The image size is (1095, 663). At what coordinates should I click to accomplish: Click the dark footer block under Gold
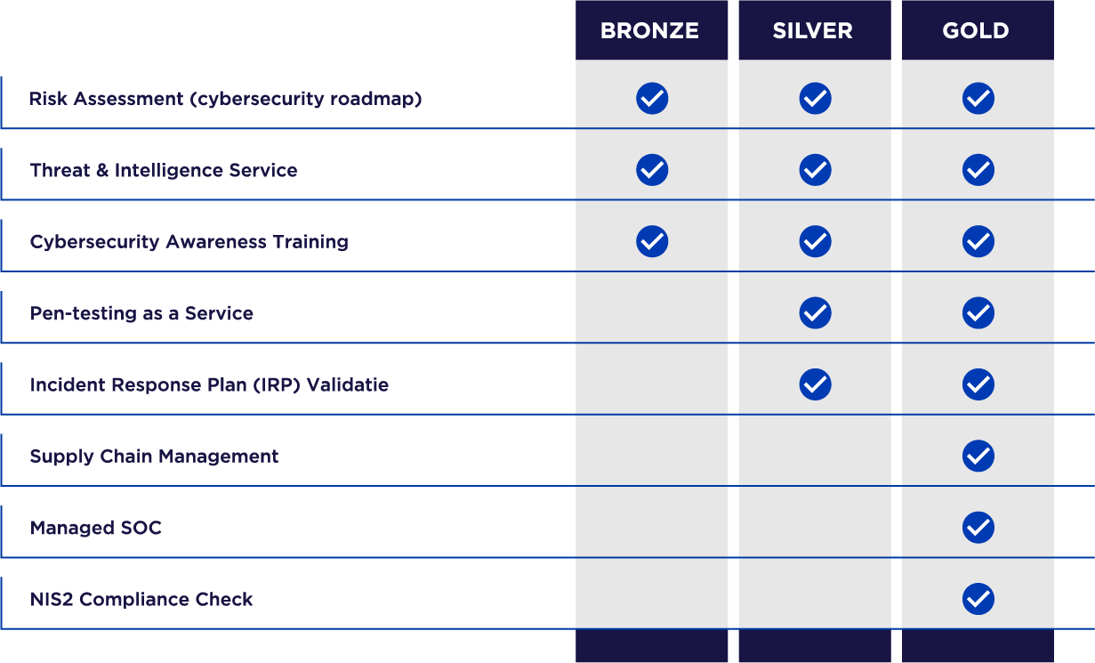[x=978, y=646]
